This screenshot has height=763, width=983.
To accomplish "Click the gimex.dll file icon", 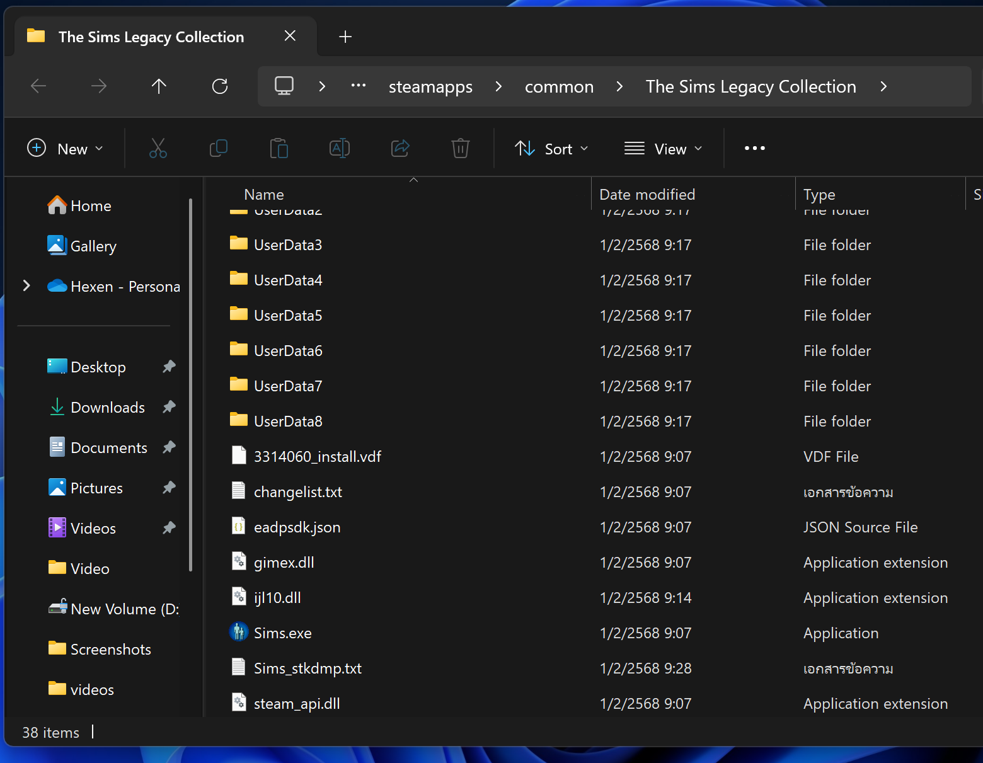I will point(239,561).
